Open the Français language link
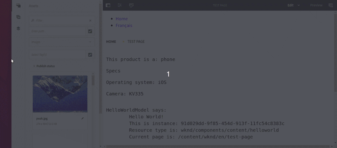This screenshot has width=337, height=148. pos(124,26)
